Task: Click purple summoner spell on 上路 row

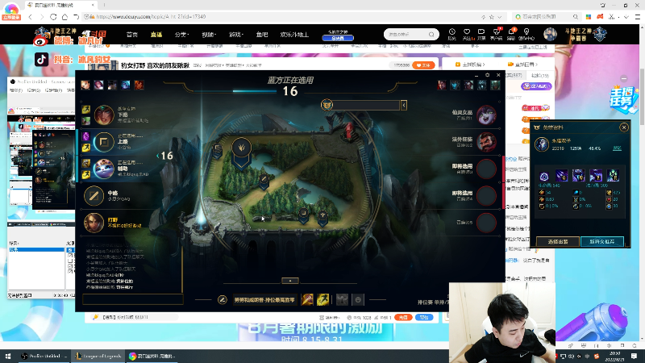Action: [86, 136]
